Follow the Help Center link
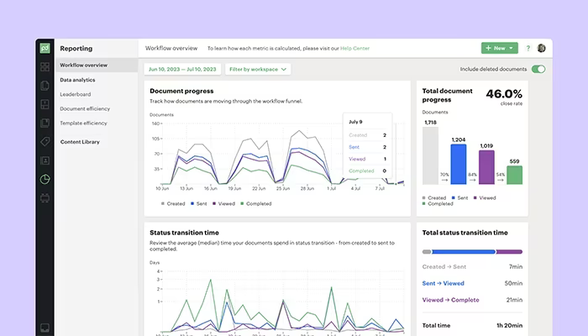The height and width of the screenshot is (336, 588). click(x=354, y=49)
